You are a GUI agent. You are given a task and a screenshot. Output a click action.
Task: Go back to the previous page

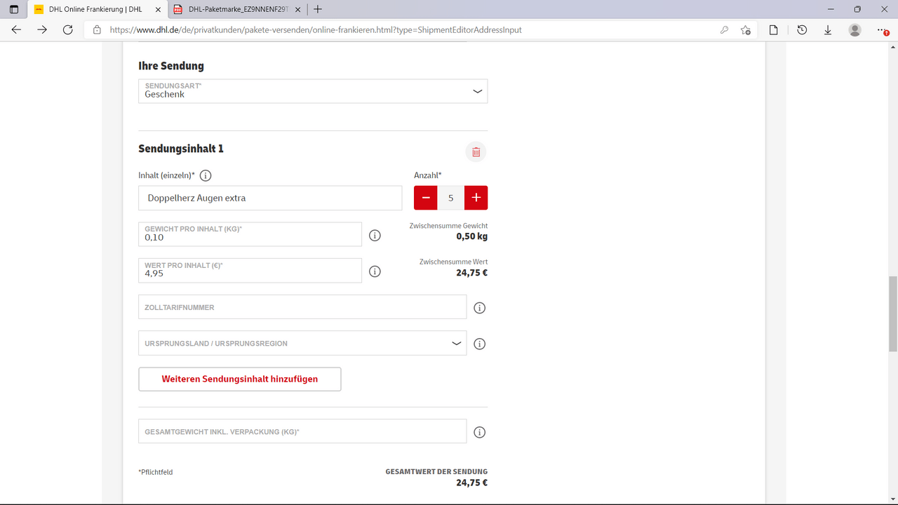click(17, 30)
